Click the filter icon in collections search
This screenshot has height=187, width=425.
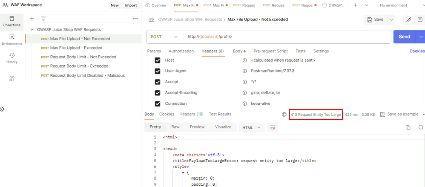43,18
